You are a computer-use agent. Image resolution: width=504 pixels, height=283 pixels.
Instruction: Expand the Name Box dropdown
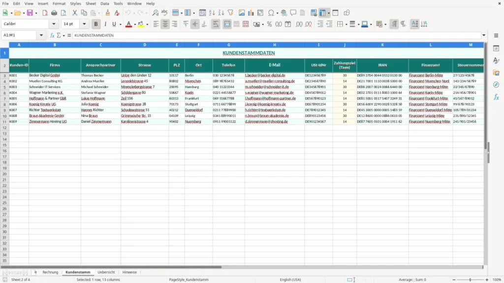[x=41, y=35]
